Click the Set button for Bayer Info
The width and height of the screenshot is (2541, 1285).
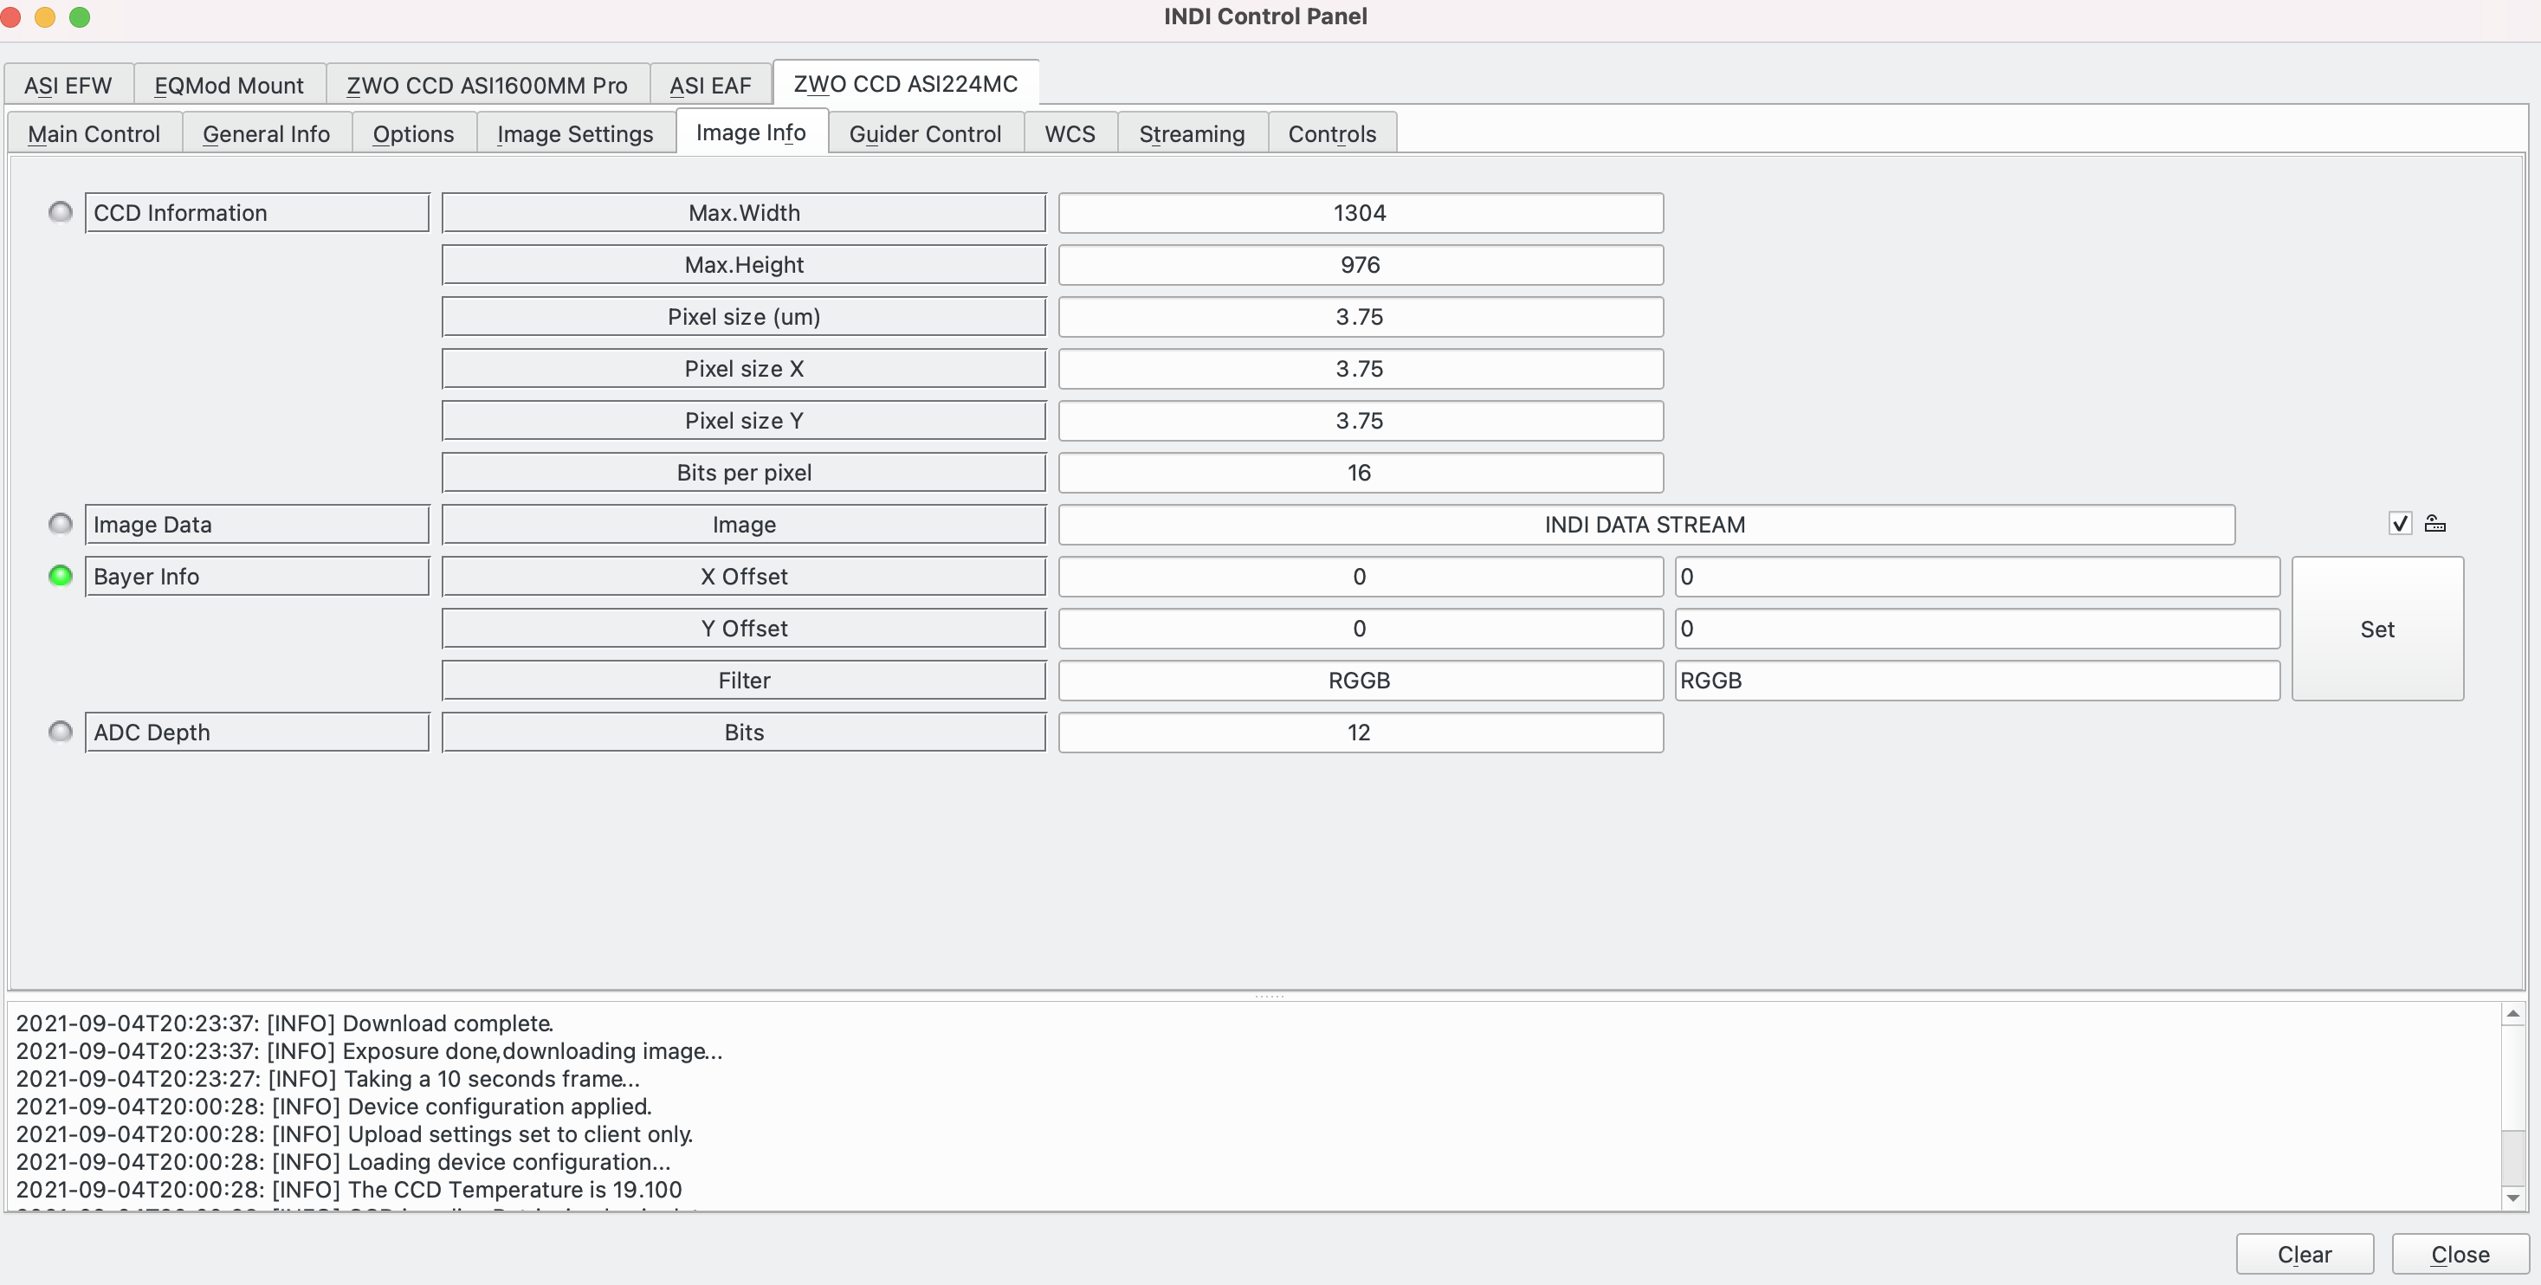[2377, 630]
